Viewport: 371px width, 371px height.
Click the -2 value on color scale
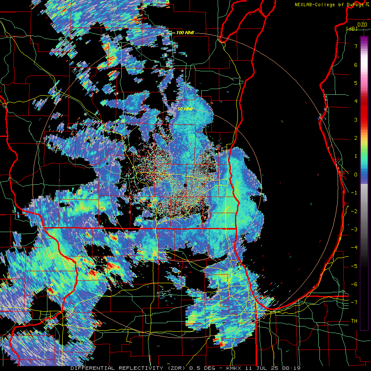[x=354, y=211]
